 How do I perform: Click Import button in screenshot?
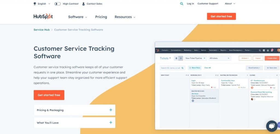pyautogui.click(x=258, y=58)
